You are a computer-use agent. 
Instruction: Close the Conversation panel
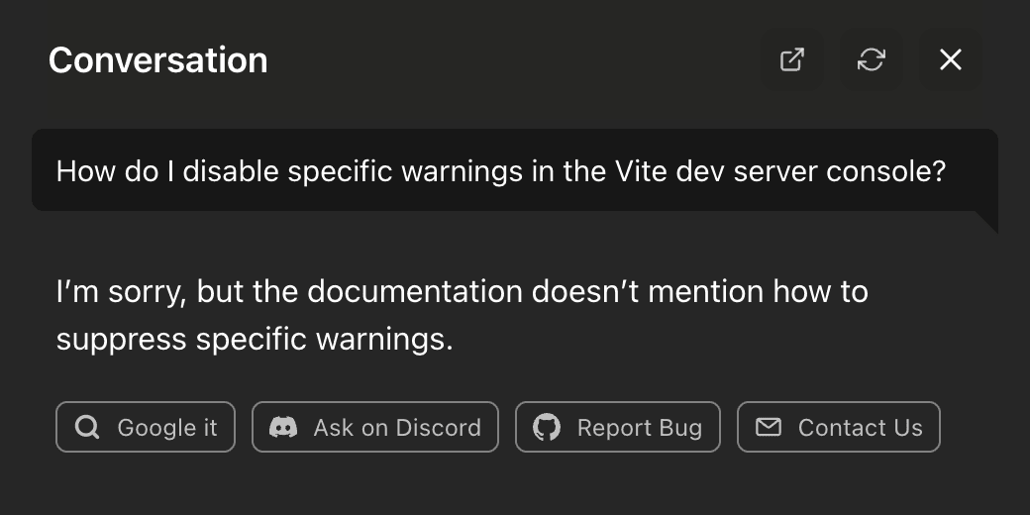[x=951, y=59]
